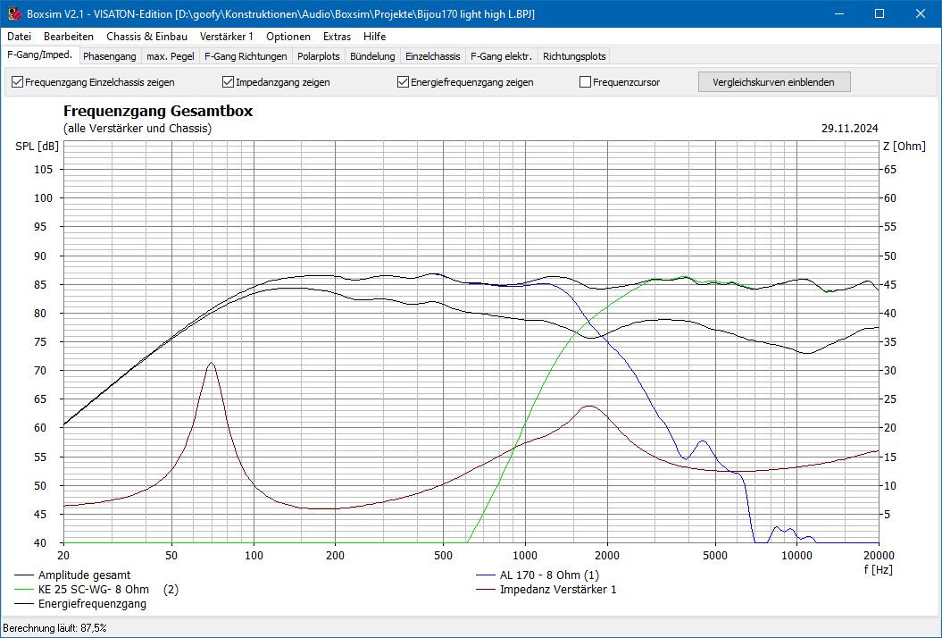Switch to the Bündelung tab
The height and width of the screenshot is (638, 942).
pyautogui.click(x=372, y=56)
